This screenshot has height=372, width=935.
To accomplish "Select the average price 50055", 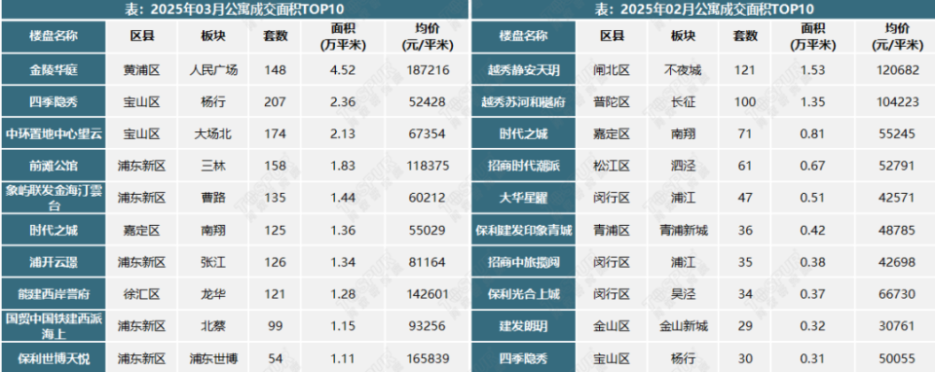I will point(898,359).
